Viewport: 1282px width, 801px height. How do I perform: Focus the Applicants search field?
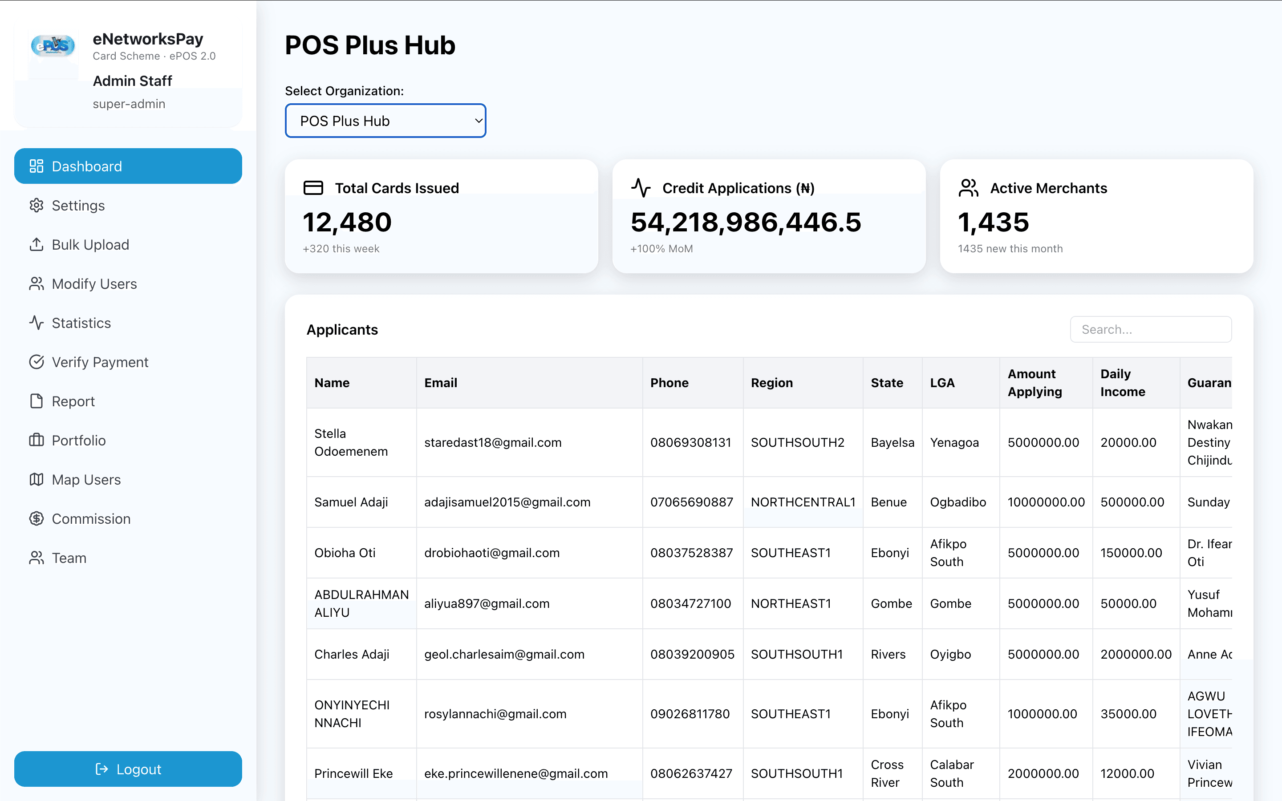coord(1151,329)
